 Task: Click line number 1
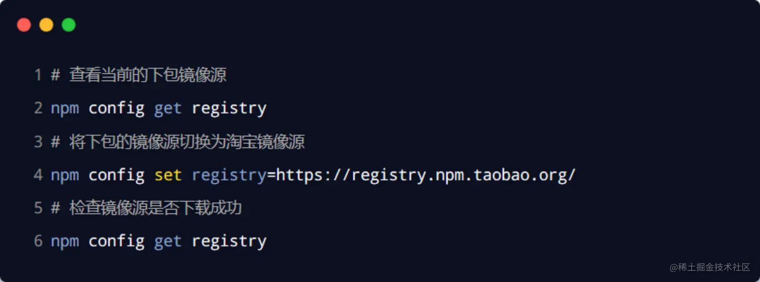tap(38, 75)
